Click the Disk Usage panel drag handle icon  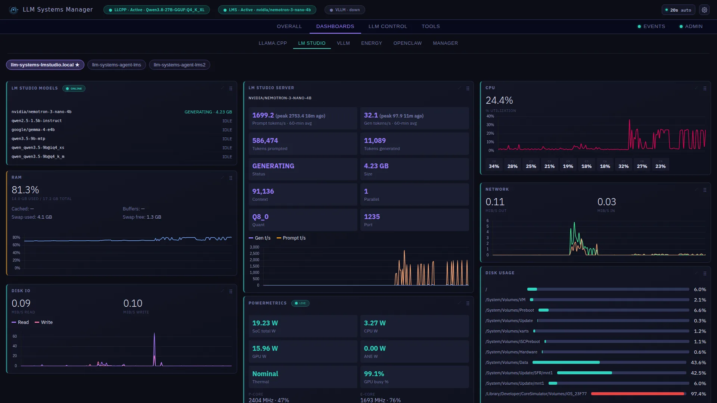(x=705, y=274)
